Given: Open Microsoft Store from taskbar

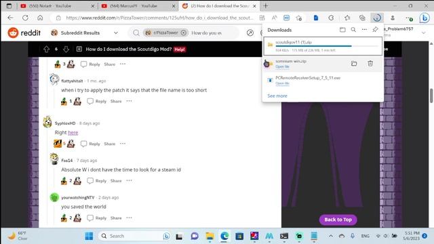Looking at the screenshot, I should (239, 236).
